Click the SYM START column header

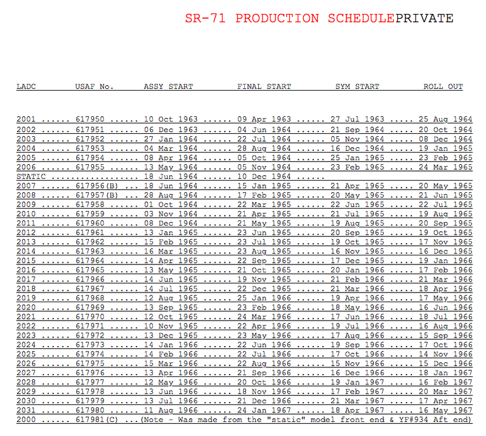click(x=357, y=86)
